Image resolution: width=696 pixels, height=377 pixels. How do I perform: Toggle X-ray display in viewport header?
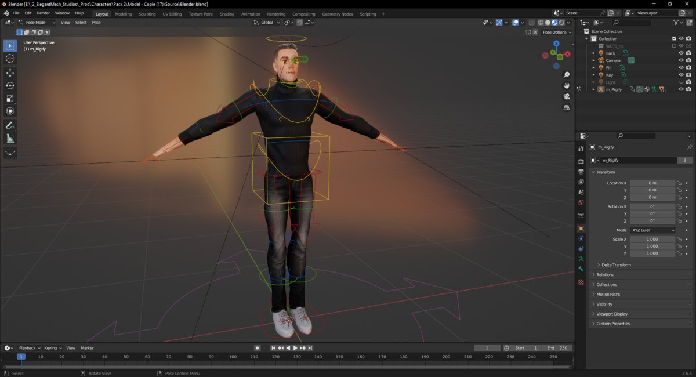point(531,23)
